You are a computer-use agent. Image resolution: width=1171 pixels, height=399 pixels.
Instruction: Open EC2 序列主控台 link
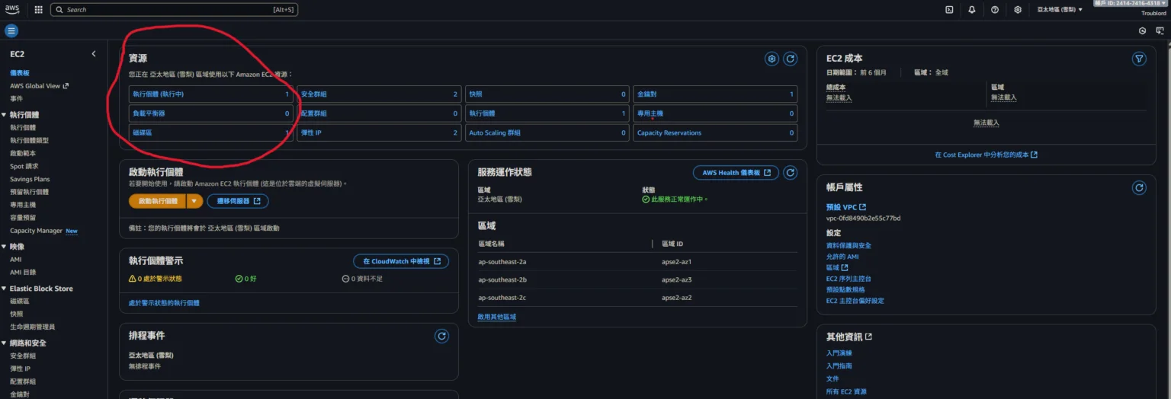click(850, 279)
